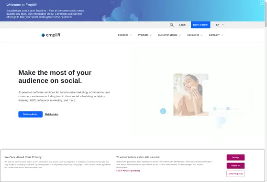The image size is (267, 182).
Task: Click the purple social icon under photo
Action: pyautogui.click(x=228, y=109)
